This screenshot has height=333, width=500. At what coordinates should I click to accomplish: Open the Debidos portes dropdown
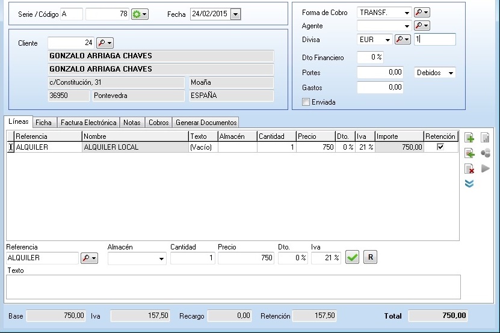coord(451,73)
